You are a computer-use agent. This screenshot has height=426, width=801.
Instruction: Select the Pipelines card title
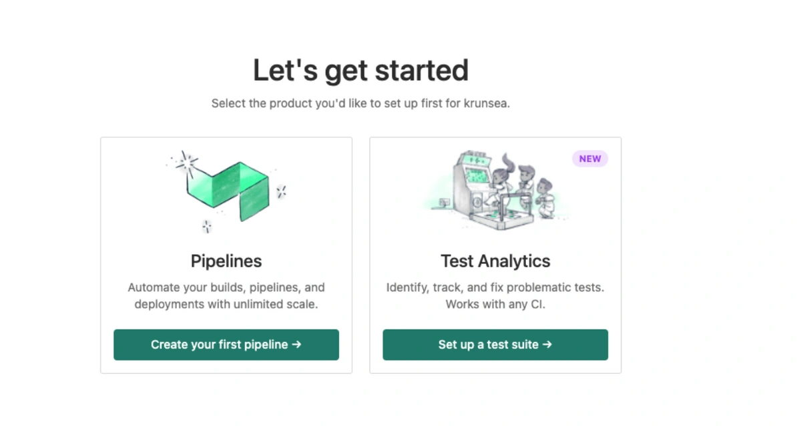point(226,261)
